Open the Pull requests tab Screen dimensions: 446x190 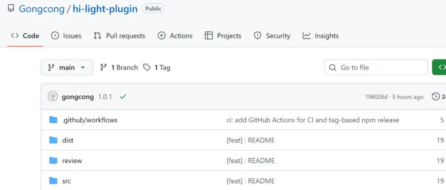[119, 36]
